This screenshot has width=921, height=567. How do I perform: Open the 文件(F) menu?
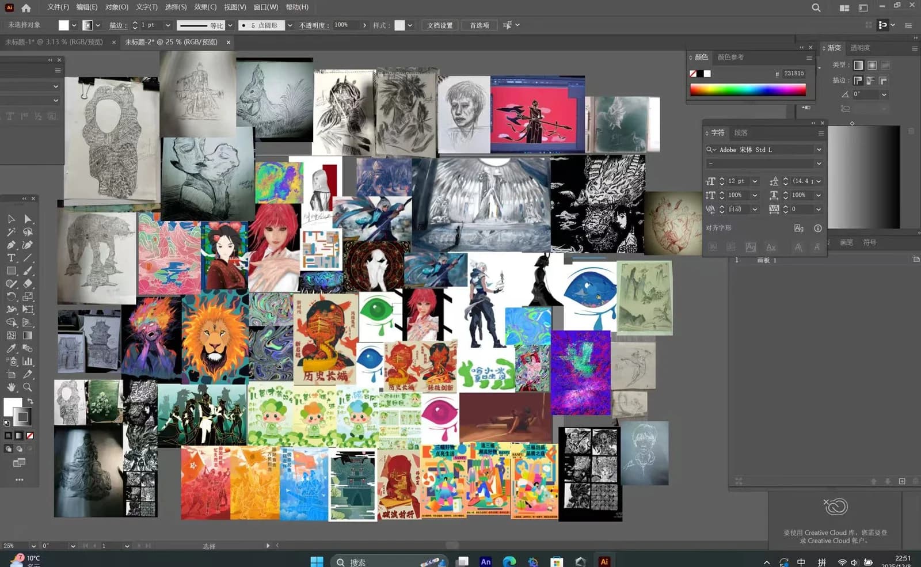[58, 7]
